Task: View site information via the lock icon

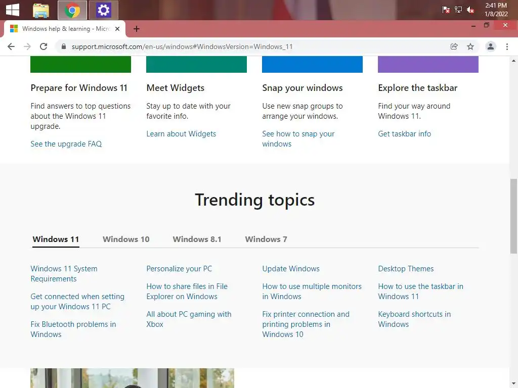Action: (x=64, y=46)
